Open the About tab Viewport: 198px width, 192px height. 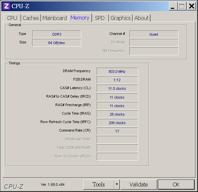tap(141, 18)
